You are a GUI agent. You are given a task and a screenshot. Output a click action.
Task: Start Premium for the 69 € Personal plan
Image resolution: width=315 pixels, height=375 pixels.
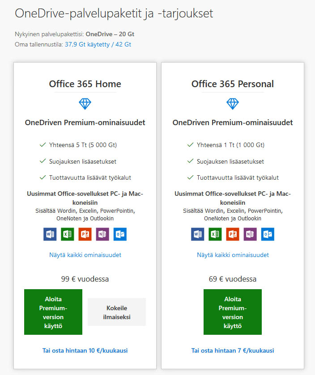(x=233, y=312)
